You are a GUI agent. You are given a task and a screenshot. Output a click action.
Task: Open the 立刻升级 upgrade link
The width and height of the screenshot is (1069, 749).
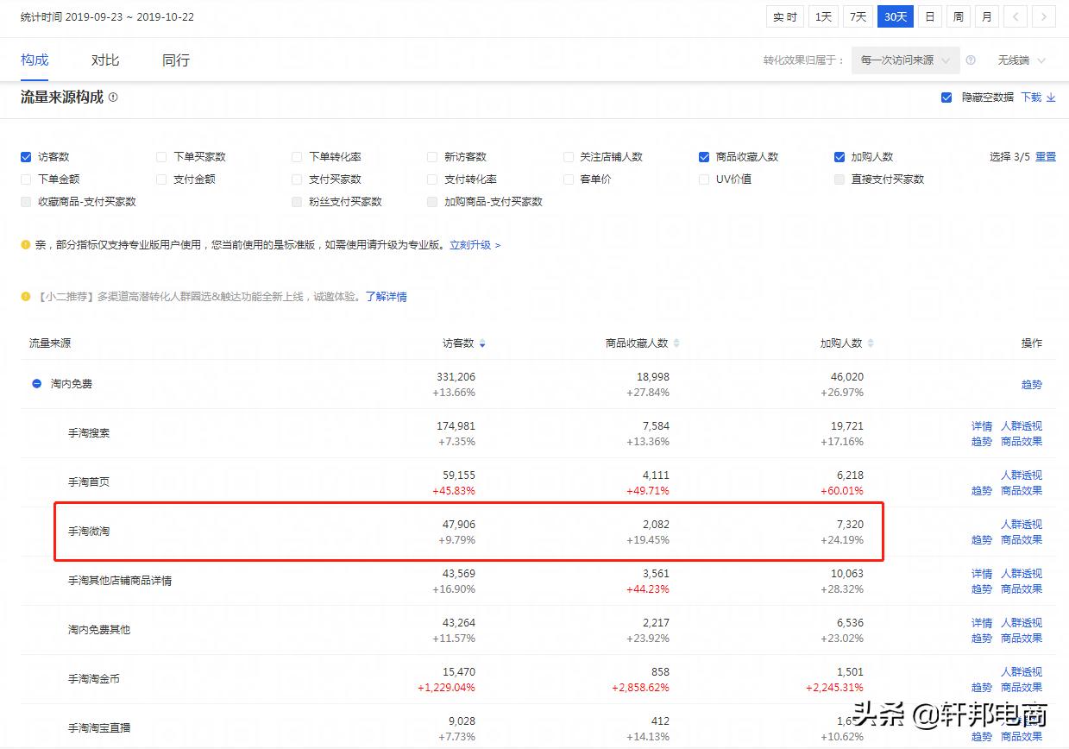click(469, 245)
